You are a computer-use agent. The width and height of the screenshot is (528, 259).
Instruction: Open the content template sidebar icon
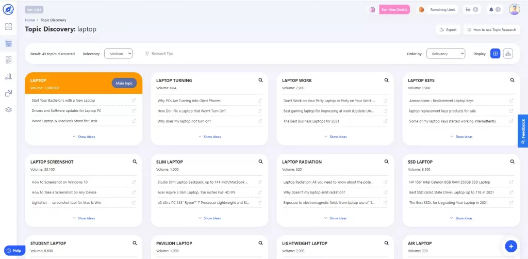pyautogui.click(x=8, y=60)
